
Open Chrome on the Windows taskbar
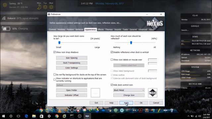[57, 116]
